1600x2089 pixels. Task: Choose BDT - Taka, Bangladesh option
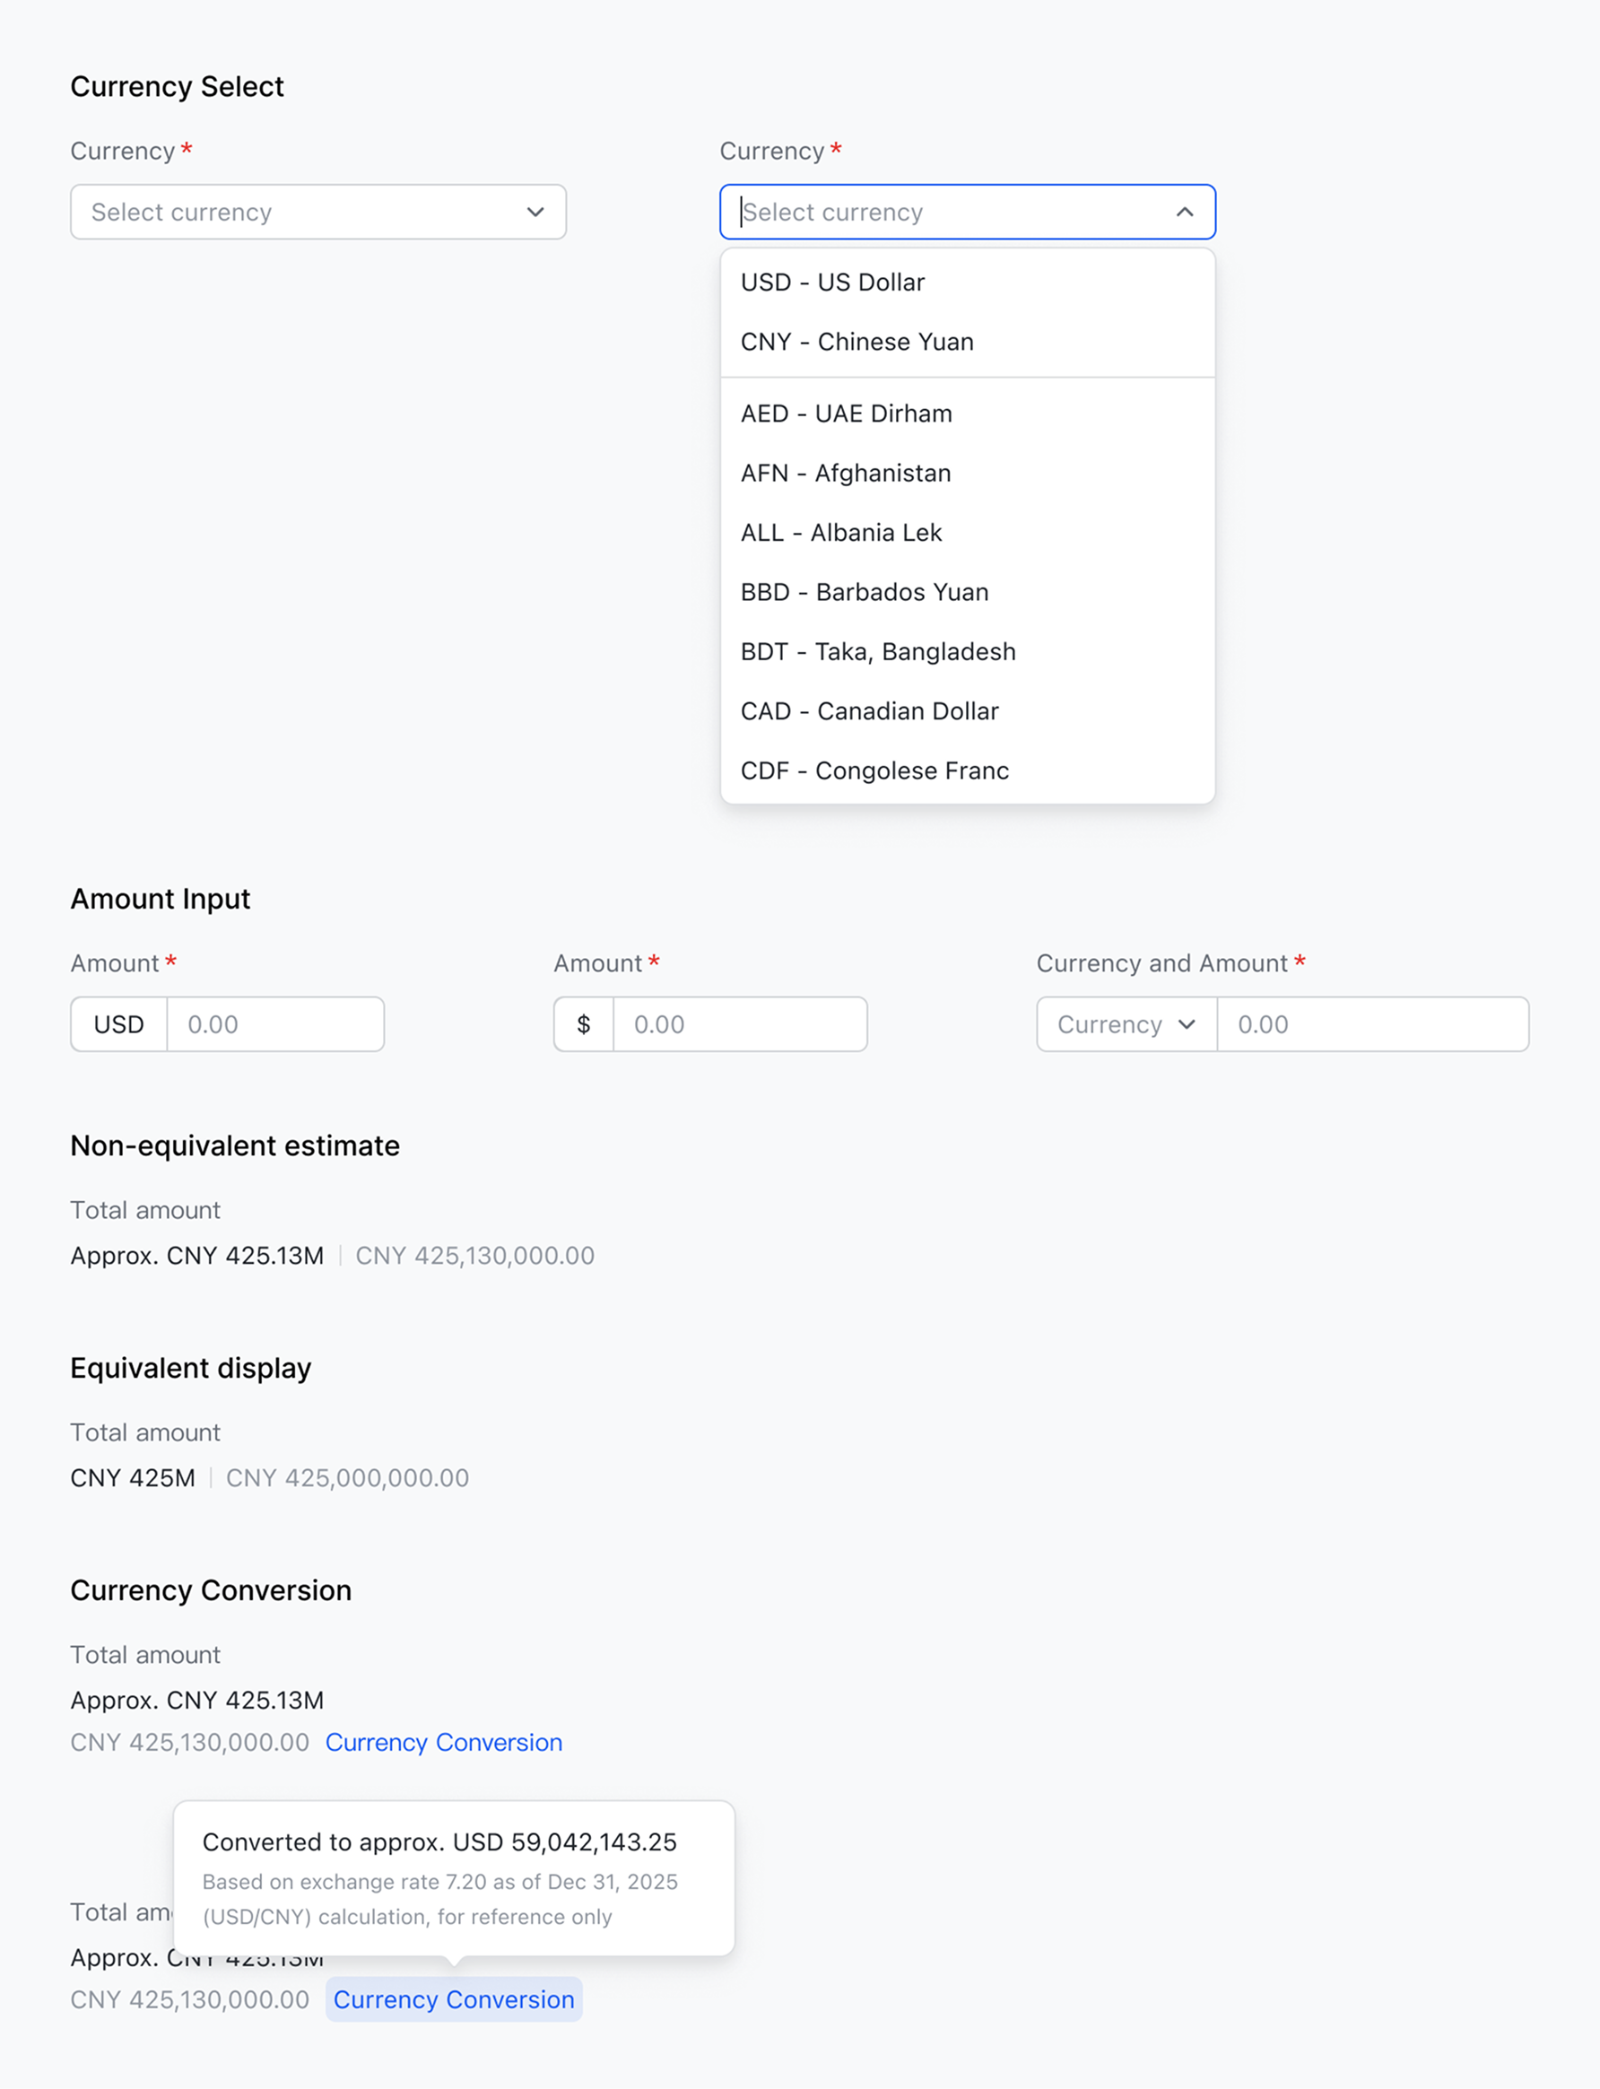(877, 651)
